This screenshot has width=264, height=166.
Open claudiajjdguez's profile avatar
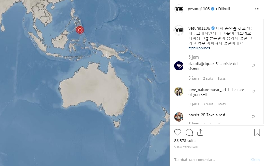click(x=179, y=66)
